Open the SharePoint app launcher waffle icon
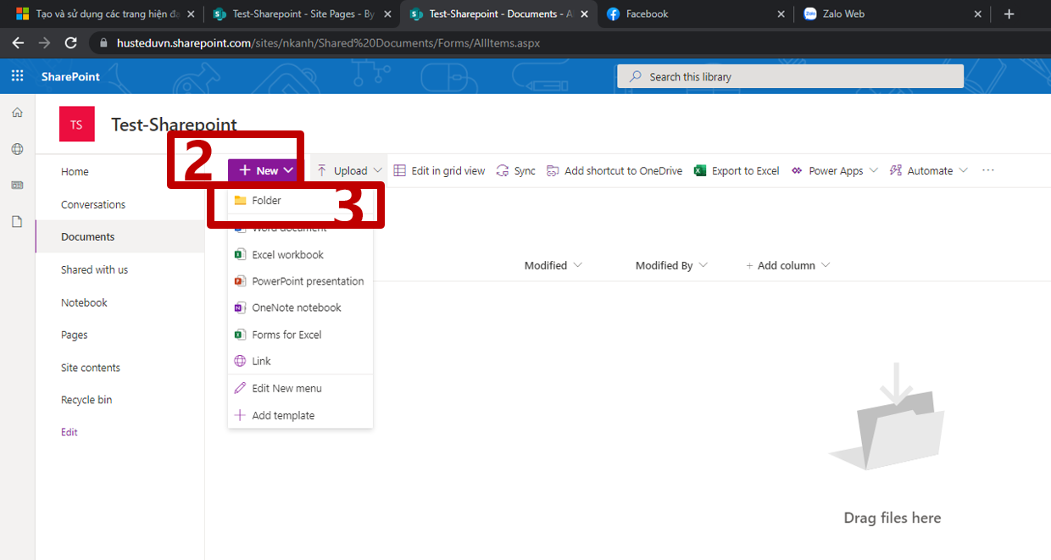The width and height of the screenshot is (1051, 560). [17, 76]
